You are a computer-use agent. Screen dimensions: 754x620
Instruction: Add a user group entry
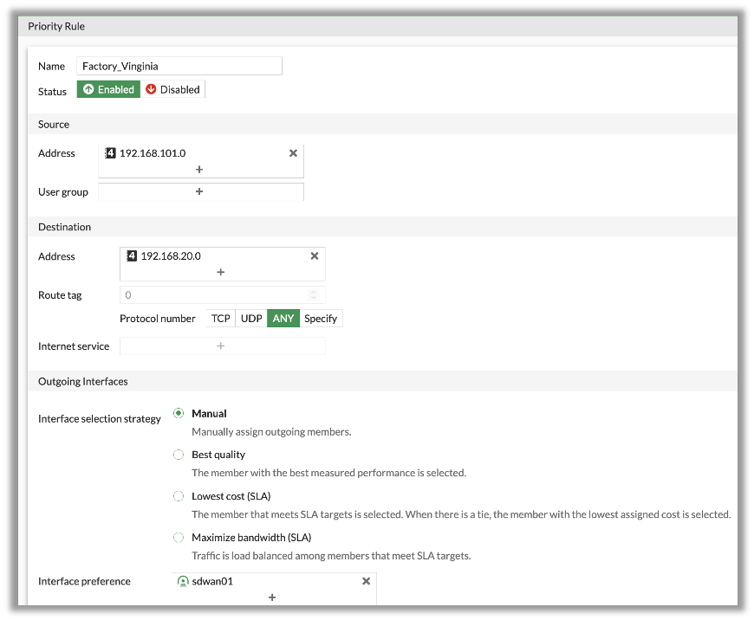click(x=199, y=191)
